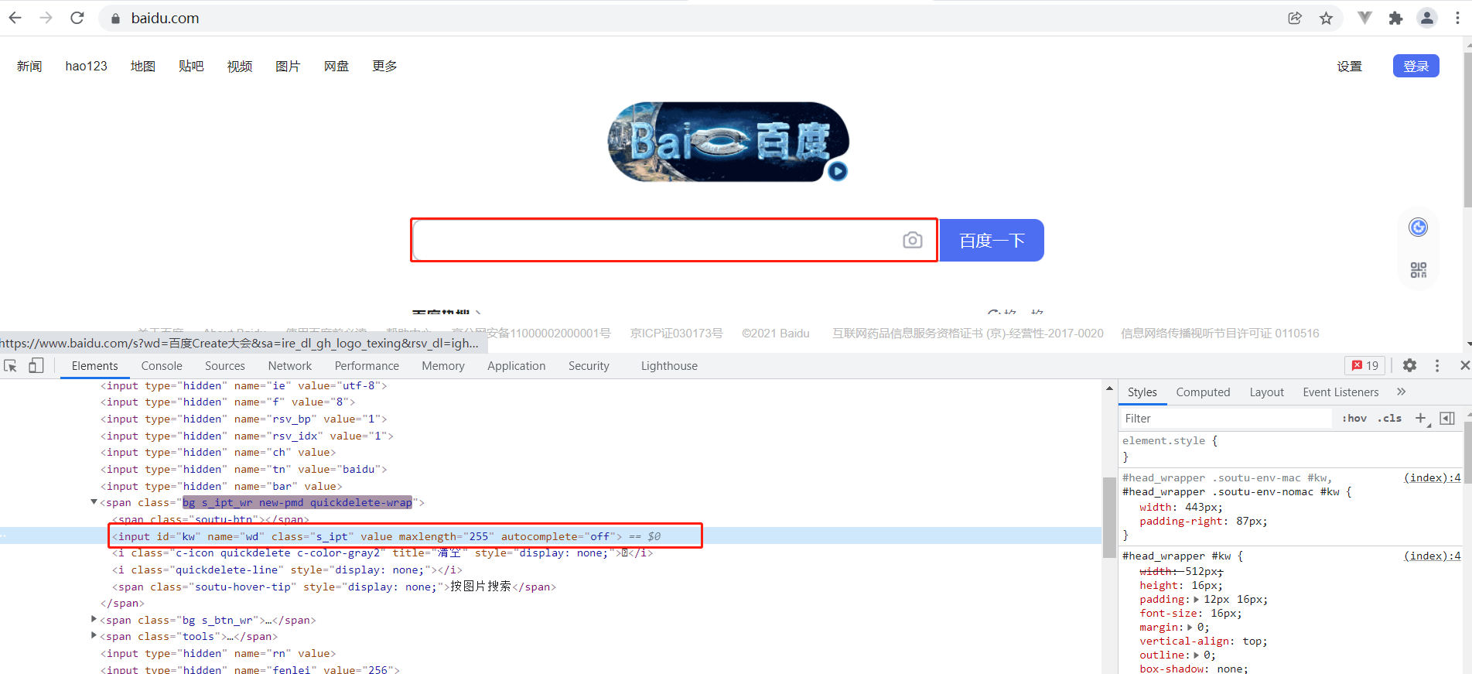Open the Lighthouse tab
This screenshot has width=1472, height=674.
click(669, 366)
